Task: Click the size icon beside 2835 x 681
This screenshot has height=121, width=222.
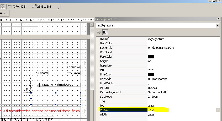Action: tap(35, 6)
